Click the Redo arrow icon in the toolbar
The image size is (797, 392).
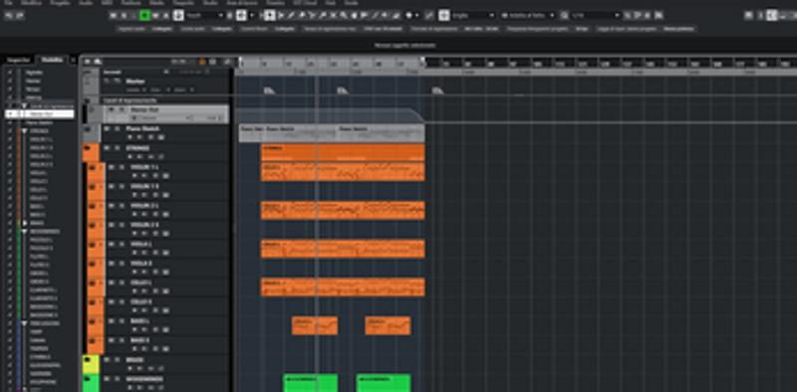point(20,16)
